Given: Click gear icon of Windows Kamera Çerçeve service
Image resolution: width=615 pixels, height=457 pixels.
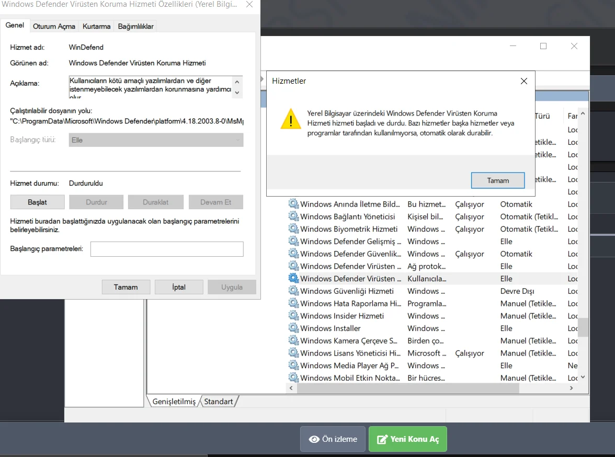Looking at the screenshot, I should pos(293,340).
